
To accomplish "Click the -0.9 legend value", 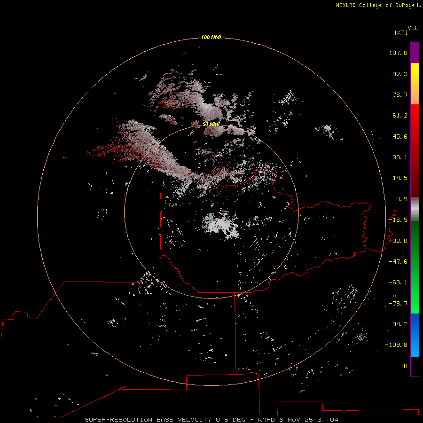I will (x=400, y=199).
